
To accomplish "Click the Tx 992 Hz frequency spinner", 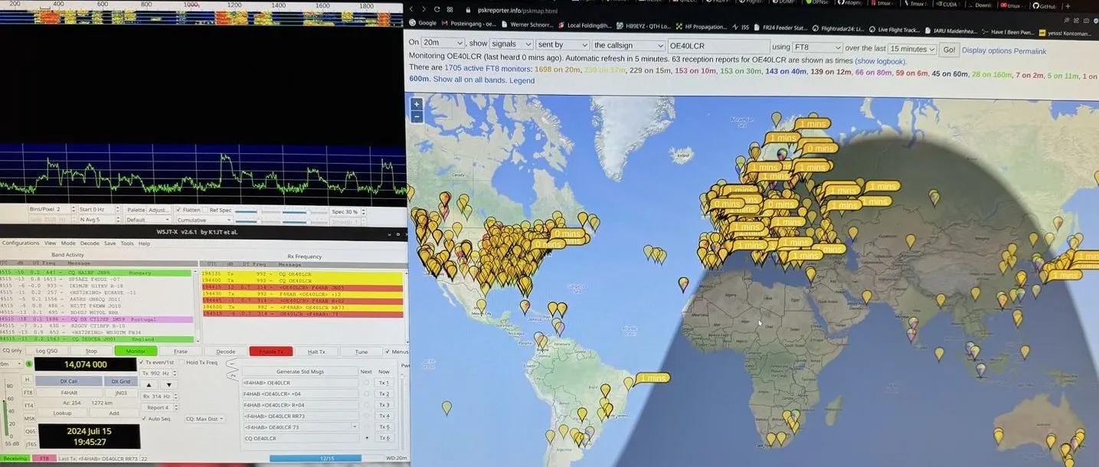I will pos(159,374).
